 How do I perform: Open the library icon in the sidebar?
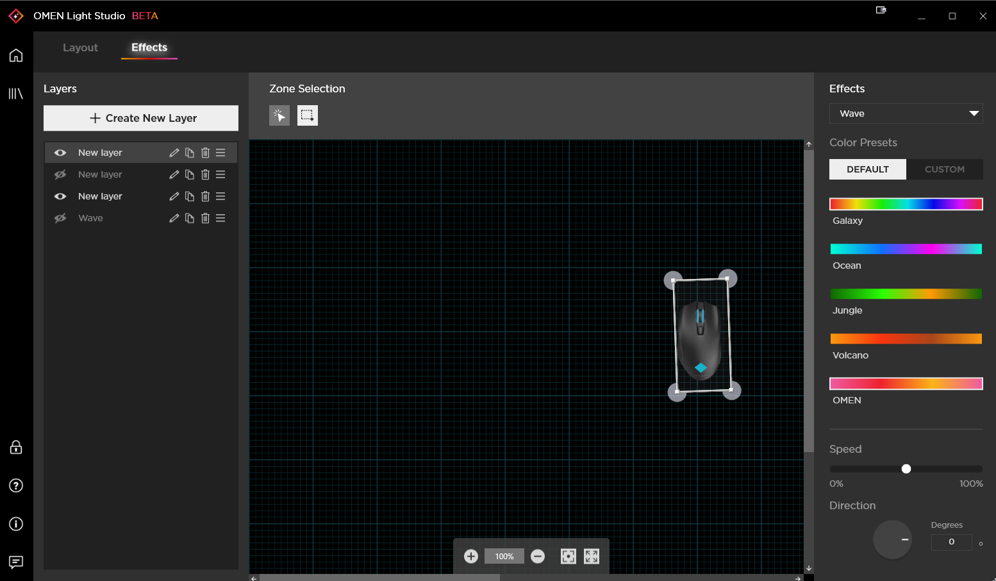pos(16,94)
